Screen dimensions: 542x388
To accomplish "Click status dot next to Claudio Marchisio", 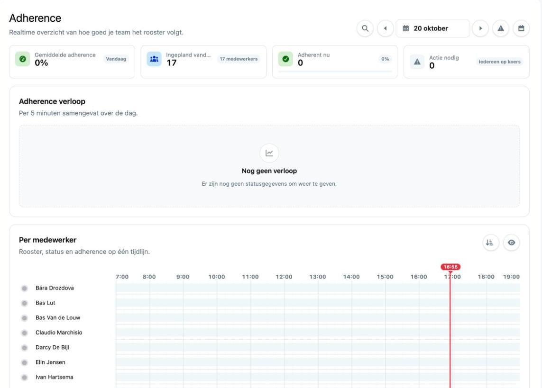I will 24,333.
